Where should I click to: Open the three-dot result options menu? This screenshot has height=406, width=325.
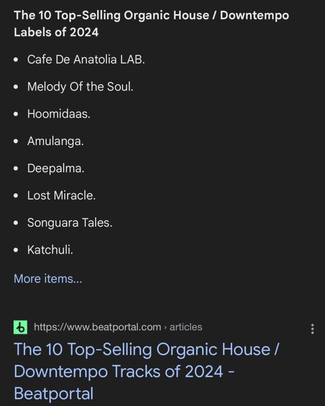(313, 329)
